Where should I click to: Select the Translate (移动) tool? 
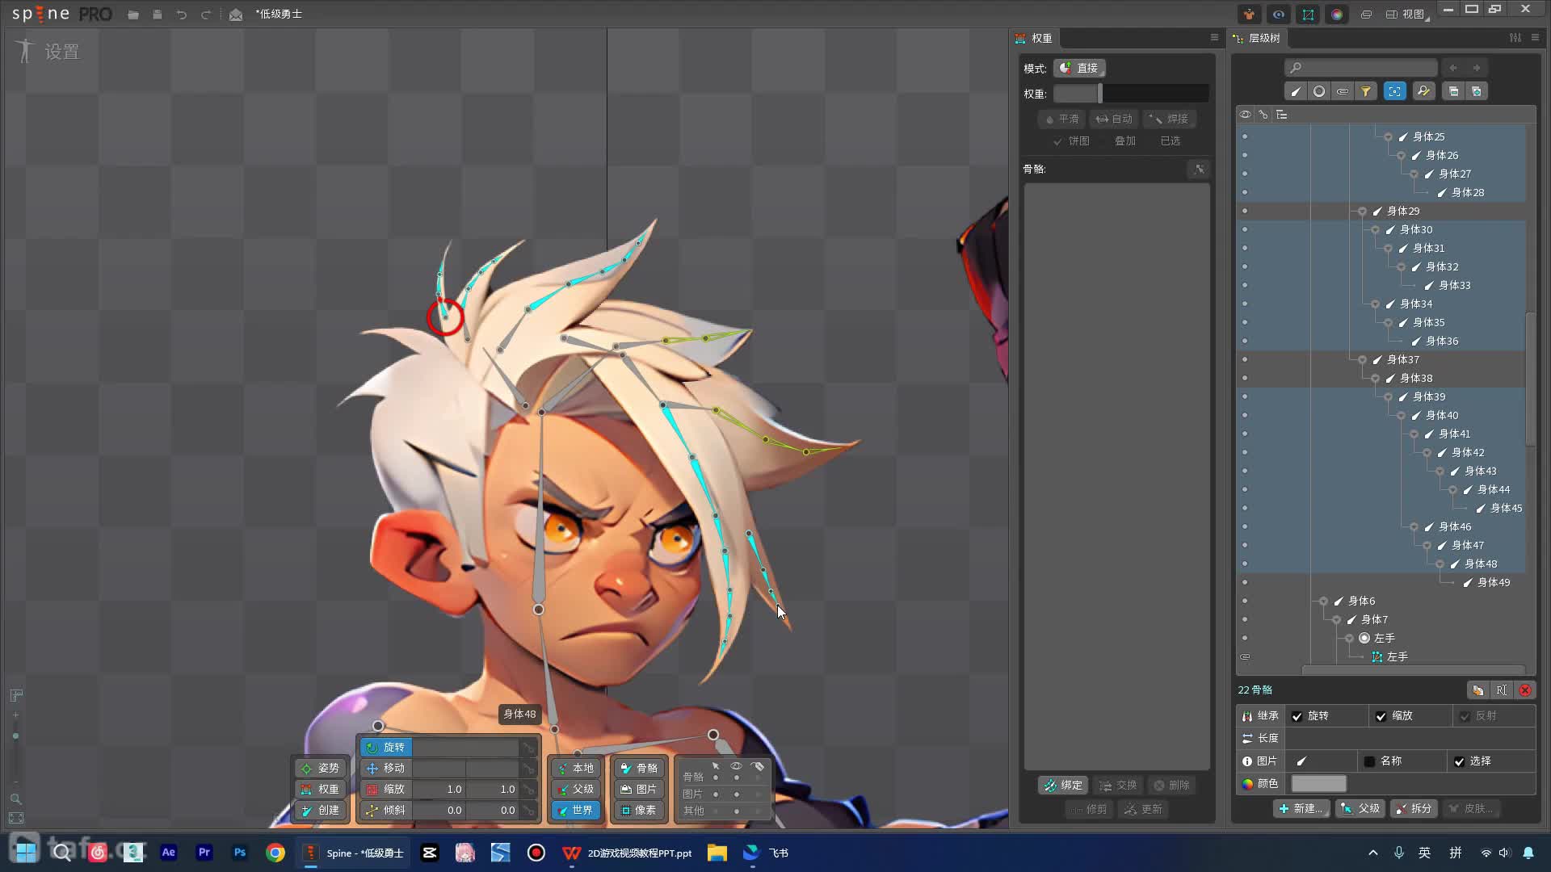pos(386,769)
